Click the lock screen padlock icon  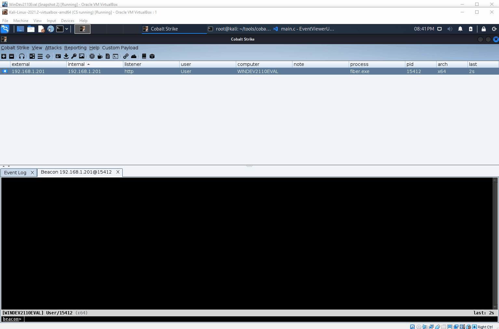click(484, 29)
